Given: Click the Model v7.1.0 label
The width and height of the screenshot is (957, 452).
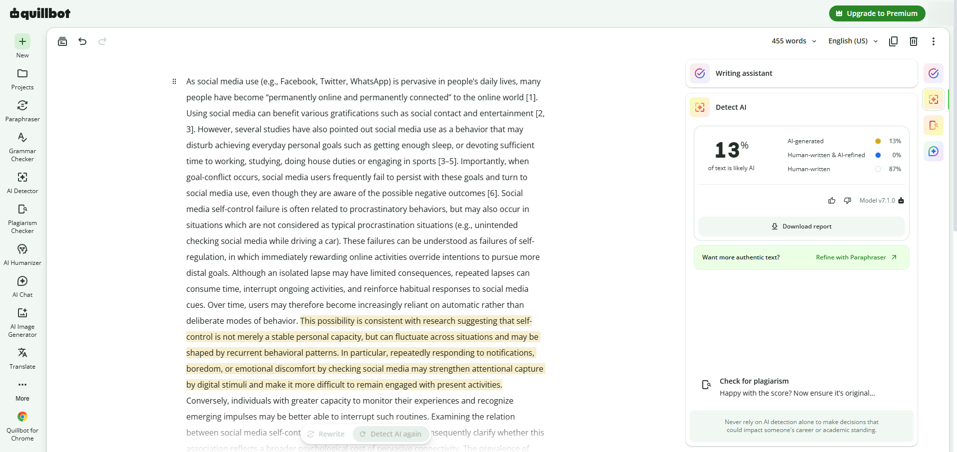Looking at the screenshot, I should 877,201.
